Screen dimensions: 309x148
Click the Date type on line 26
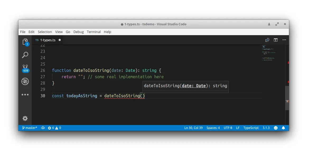pos(130,70)
